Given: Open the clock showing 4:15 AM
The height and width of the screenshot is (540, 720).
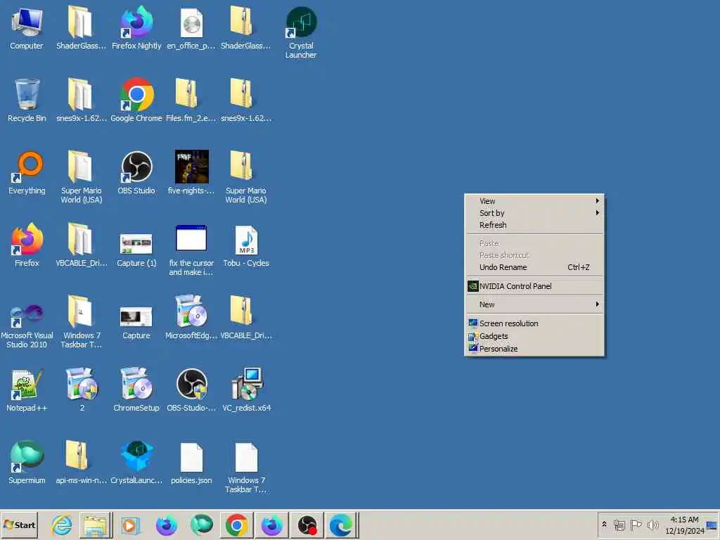Looking at the screenshot, I should [x=684, y=525].
